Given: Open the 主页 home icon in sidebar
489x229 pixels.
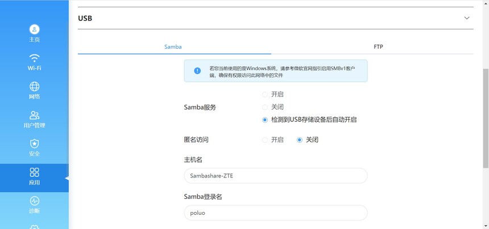Looking at the screenshot, I should [x=34, y=29].
